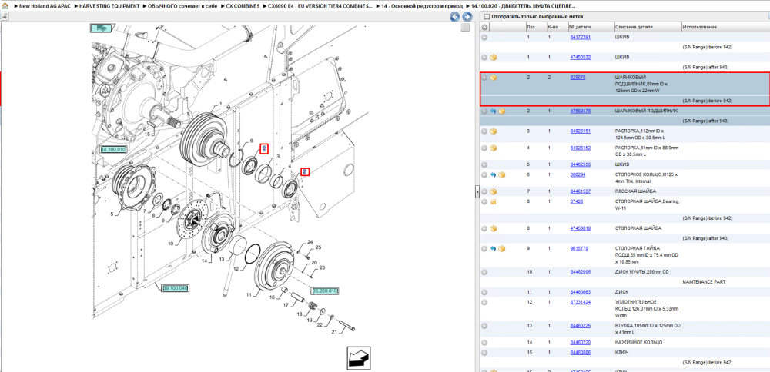770x372 pixels.
Task: Expand row for part 84460220
Action: 484,343
